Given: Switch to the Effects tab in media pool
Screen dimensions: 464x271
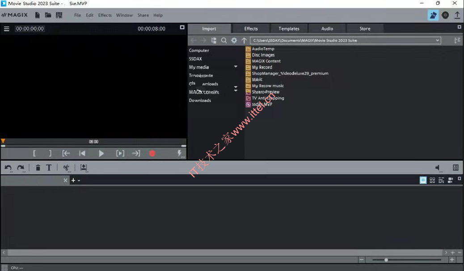Looking at the screenshot, I should 251,29.
